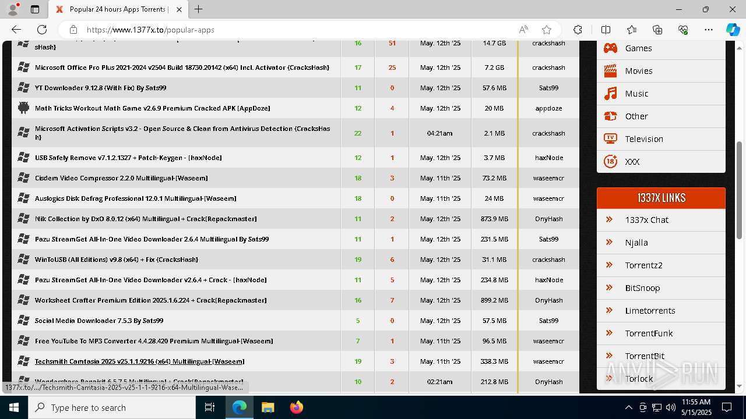
Task: Open Windows Start menu
Action: tap(14, 407)
